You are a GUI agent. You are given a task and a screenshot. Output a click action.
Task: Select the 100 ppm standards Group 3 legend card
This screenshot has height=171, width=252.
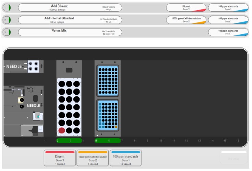click(126, 158)
